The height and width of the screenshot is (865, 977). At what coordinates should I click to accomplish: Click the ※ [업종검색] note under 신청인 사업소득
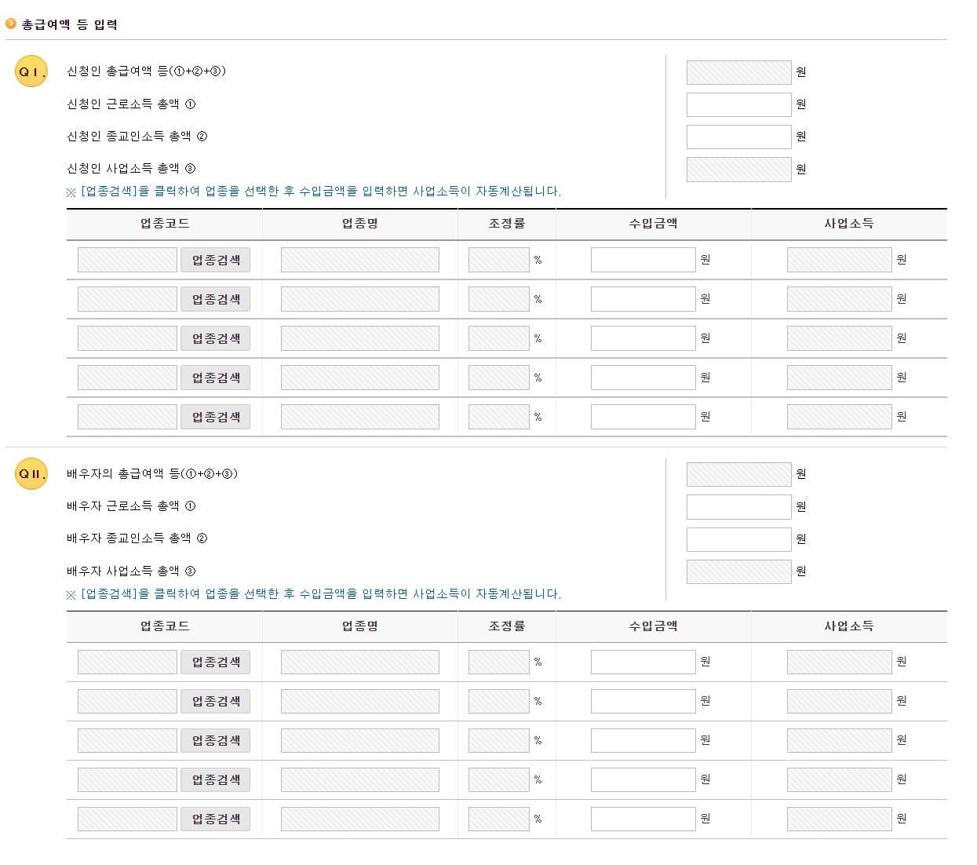click(x=314, y=192)
